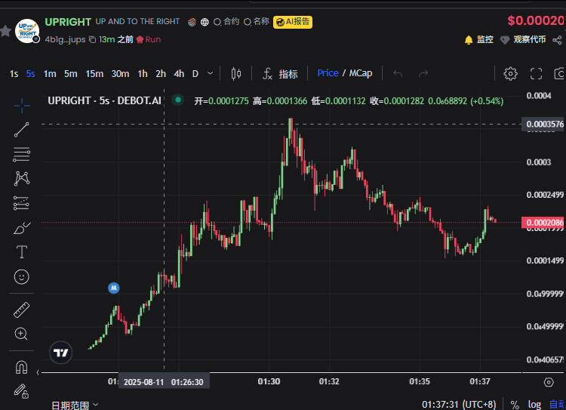Redo the last chart action

(x=423, y=74)
